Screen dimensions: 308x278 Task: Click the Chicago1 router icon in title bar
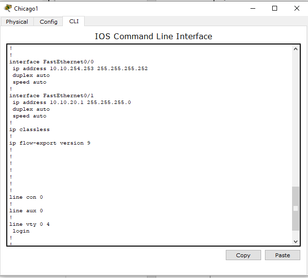8,8
